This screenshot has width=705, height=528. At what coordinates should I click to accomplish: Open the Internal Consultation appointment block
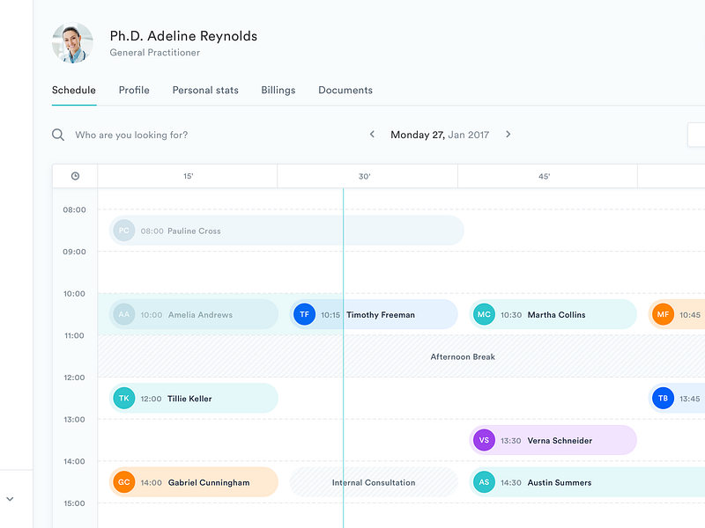point(372,482)
